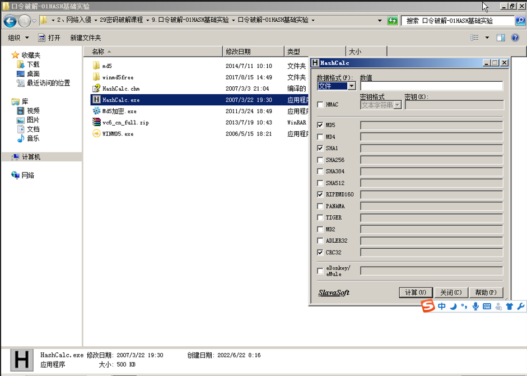
Task: Check the MD4 checkbox
Action: pyautogui.click(x=320, y=137)
